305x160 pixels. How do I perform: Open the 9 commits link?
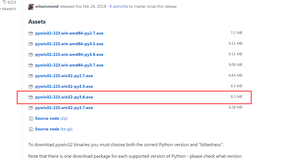point(119,6)
